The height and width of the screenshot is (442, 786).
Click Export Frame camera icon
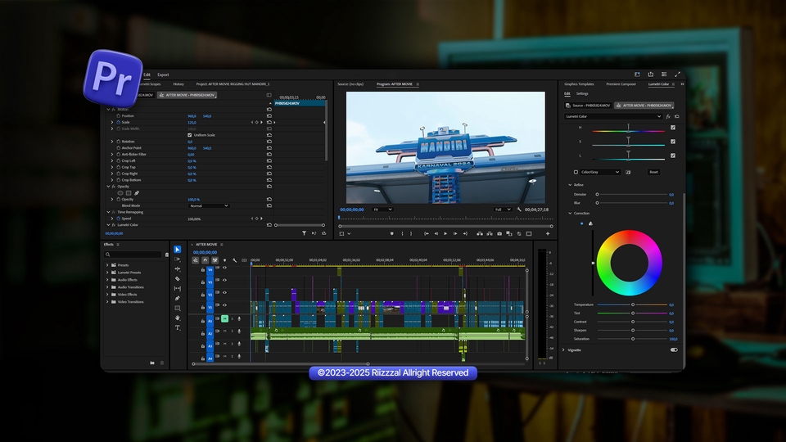tap(499, 233)
